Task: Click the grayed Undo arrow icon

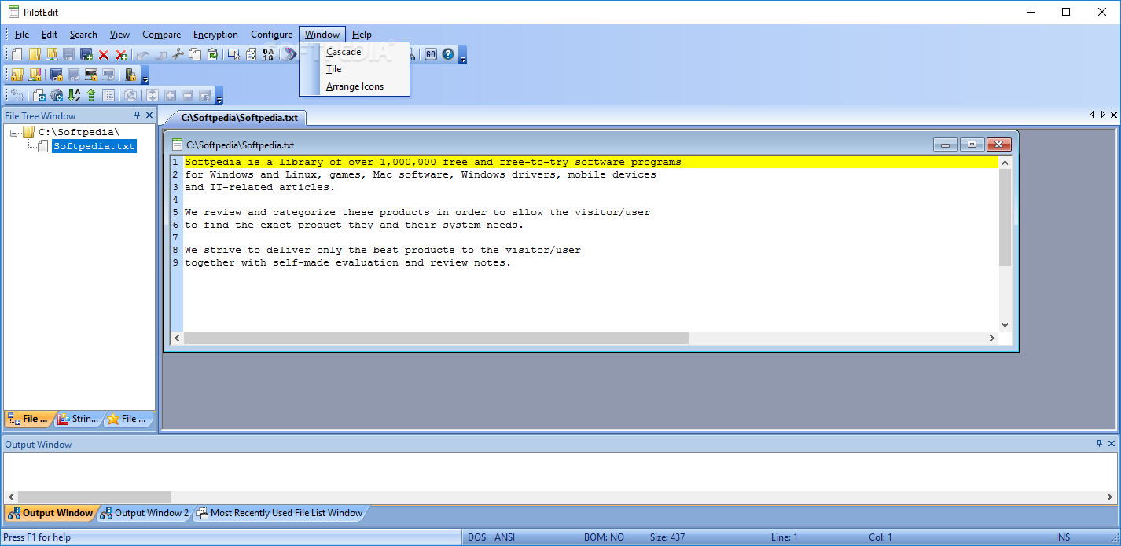Action: pos(142,54)
